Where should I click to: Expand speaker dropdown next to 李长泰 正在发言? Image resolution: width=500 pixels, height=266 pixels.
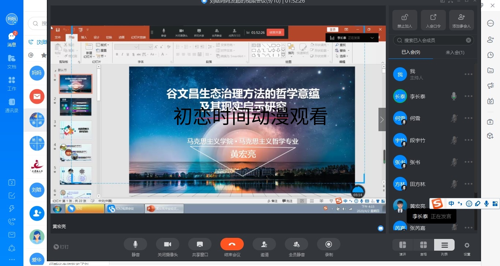[x=372, y=38]
